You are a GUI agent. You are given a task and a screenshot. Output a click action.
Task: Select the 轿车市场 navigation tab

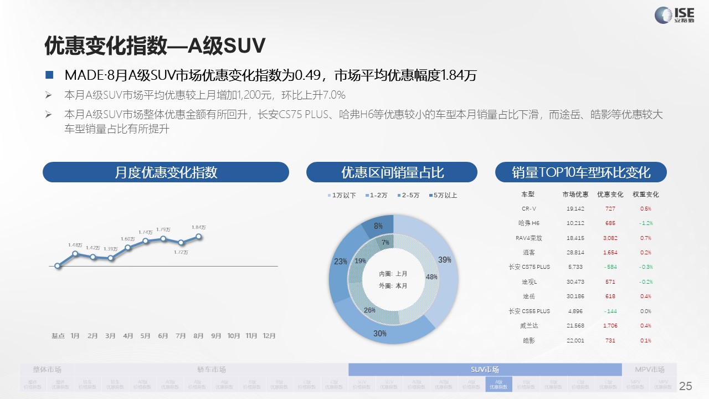(212, 370)
